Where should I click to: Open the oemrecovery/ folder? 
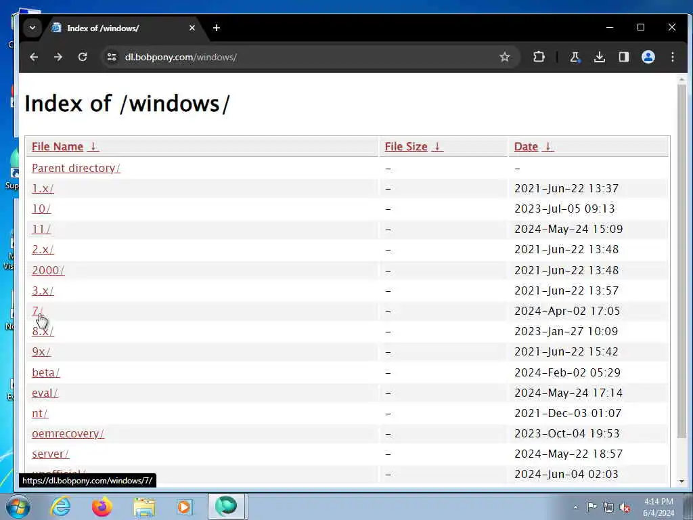(68, 433)
